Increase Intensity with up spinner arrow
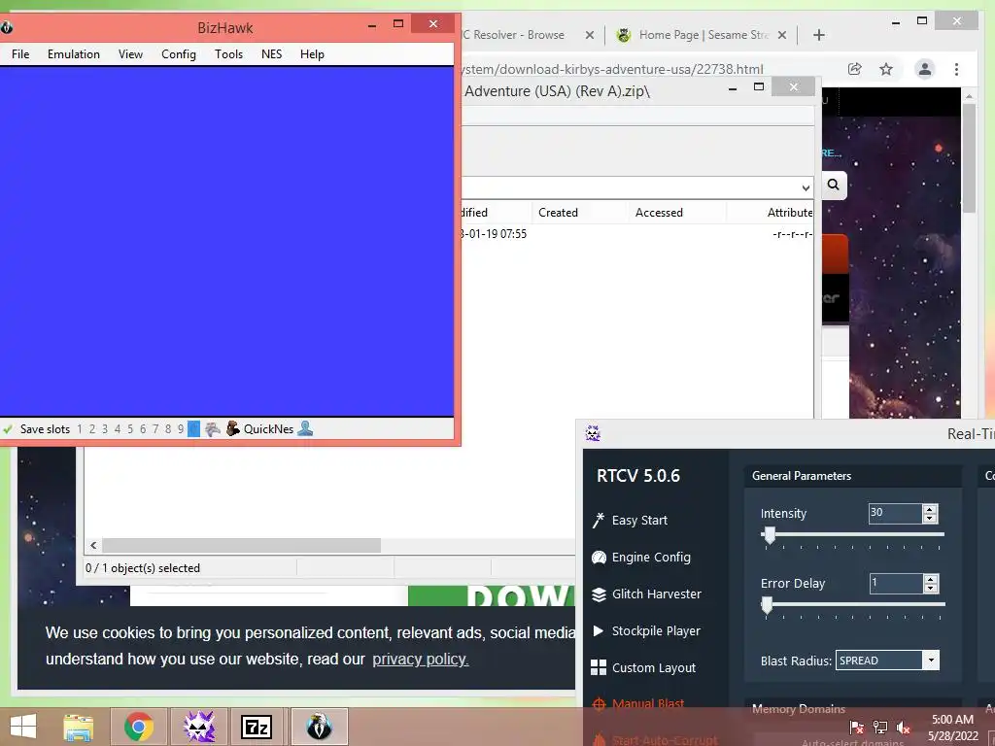This screenshot has height=746, width=995. tap(930, 509)
